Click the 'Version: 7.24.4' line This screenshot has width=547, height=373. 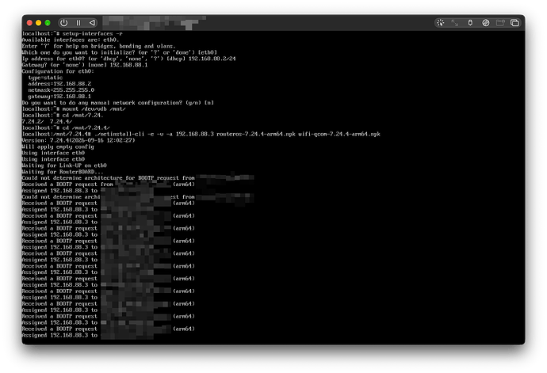78,140
